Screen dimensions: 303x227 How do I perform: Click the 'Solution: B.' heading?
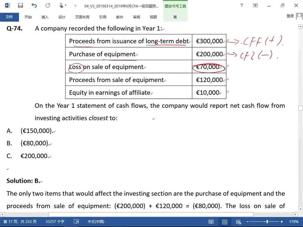pyautogui.click(x=23, y=181)
